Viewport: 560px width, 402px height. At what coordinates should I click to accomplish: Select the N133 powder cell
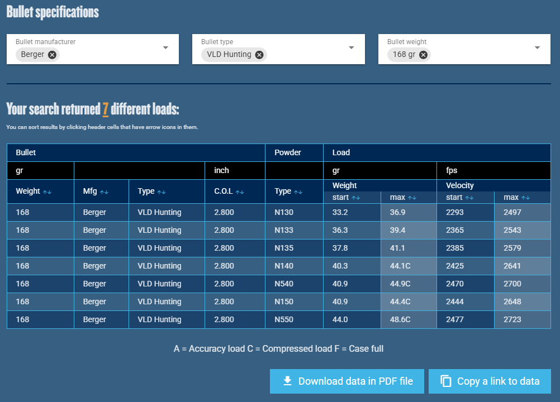pyautogui.click(x=295, y=231)
